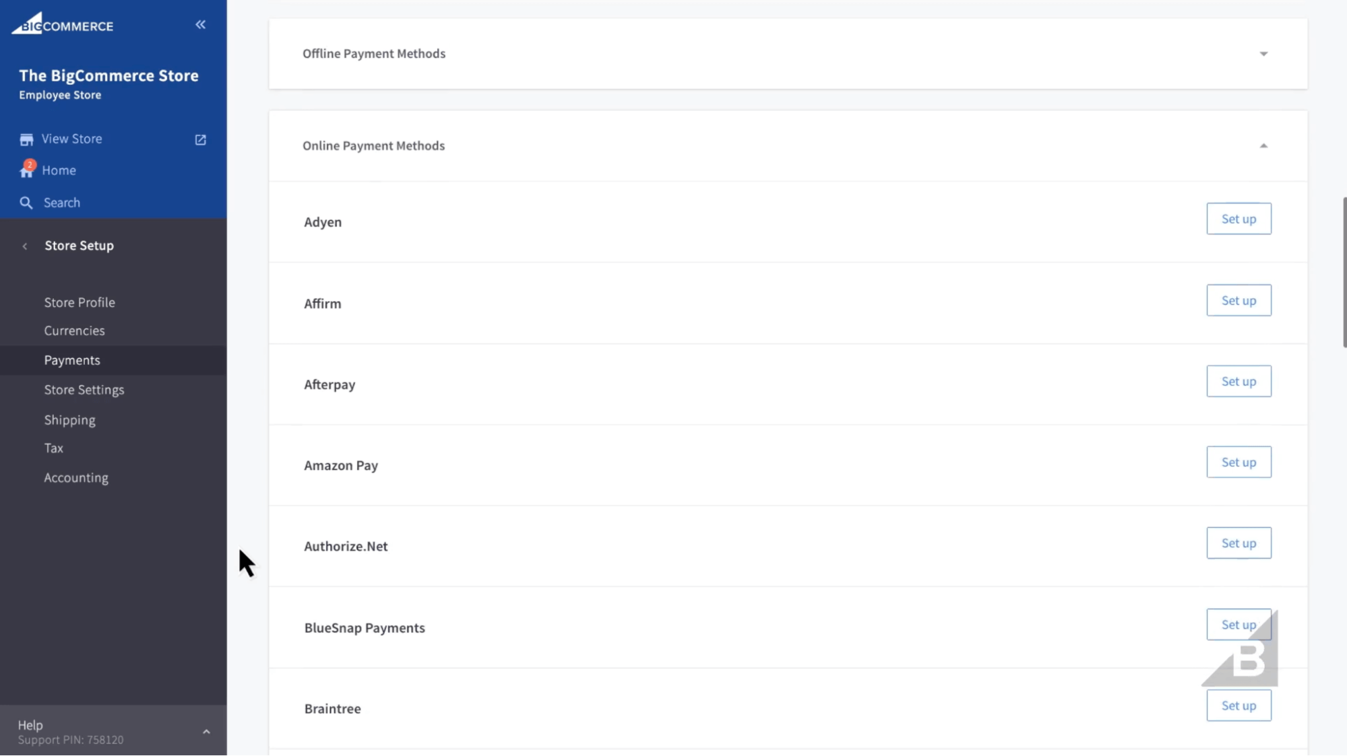Set up the Afterpay payment method
Image resolution: width=1347 pixels, height=756 pixels.
pos(1239,381)
